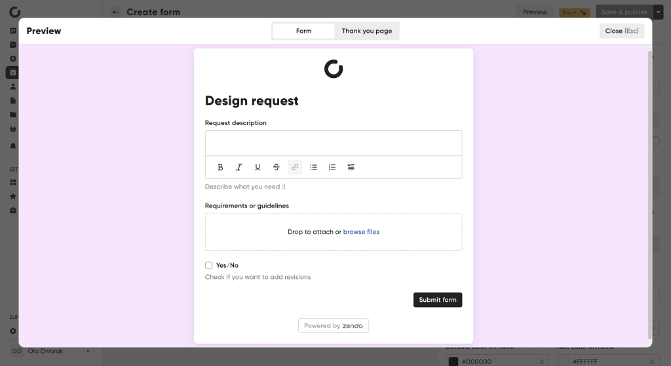This screenshot has width=671, height=366.
Task: Click the 'Describe what you need :)' hint
Action: pyautogui.click(x=245, y=187)
